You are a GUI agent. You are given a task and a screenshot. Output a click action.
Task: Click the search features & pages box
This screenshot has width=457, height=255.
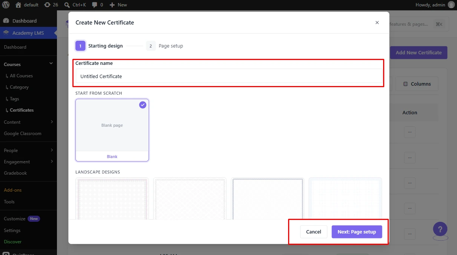click(x=419, y=24)
